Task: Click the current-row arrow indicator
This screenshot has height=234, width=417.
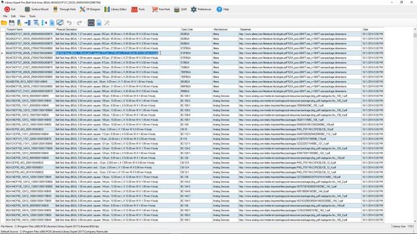Action: point(3,53)
